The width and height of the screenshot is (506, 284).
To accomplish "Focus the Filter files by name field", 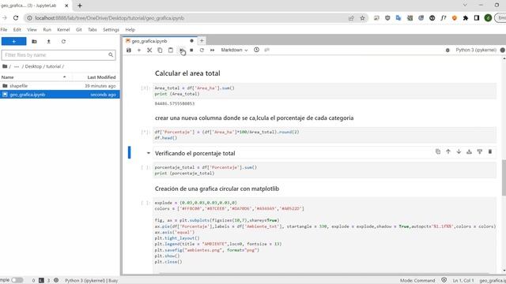I will [59, 55].
